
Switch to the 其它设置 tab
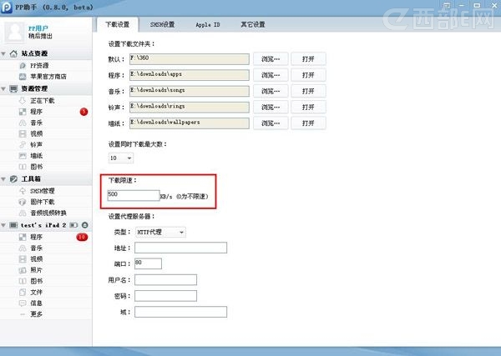click(253, 24)
